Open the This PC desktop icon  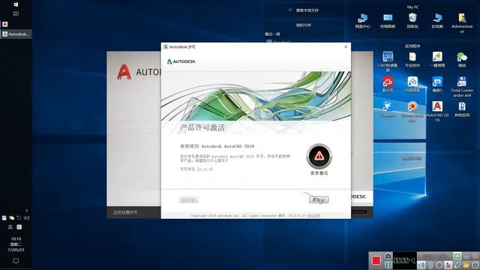[x=437, y=21]
